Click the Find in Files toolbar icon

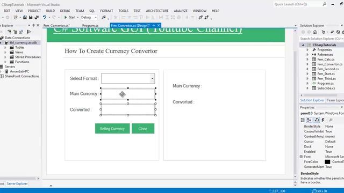pos(104,17)
